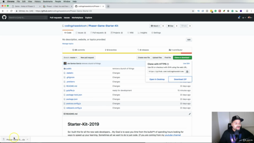254x143 pixels.
Task: Open Explore in top navigation
Action: pos(89,17)
